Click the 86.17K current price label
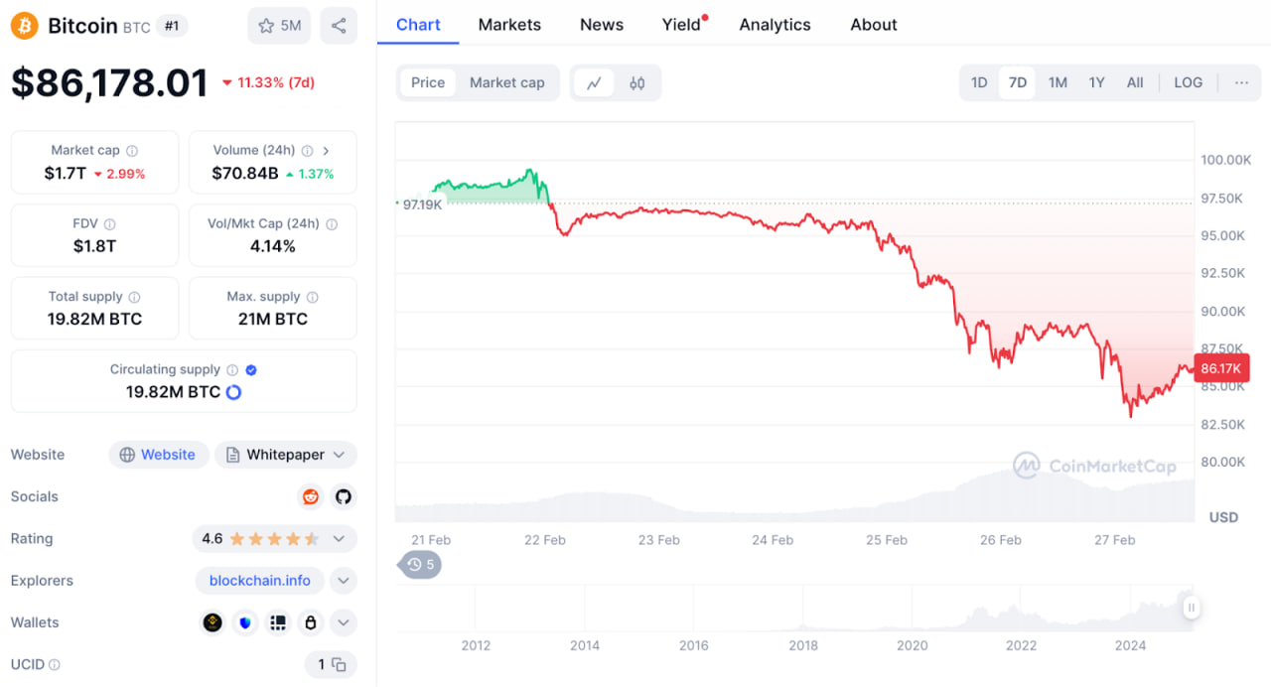 1221,368
